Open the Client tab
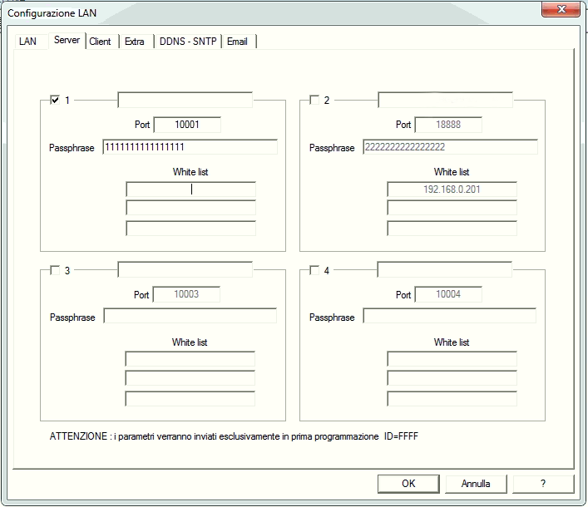Viewport: 588px width, 507px height. tap(100, 42)
